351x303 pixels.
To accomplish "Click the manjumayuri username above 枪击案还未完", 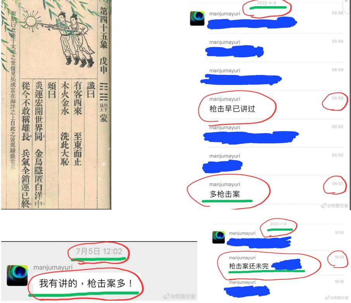I will (x=242, y=258).
